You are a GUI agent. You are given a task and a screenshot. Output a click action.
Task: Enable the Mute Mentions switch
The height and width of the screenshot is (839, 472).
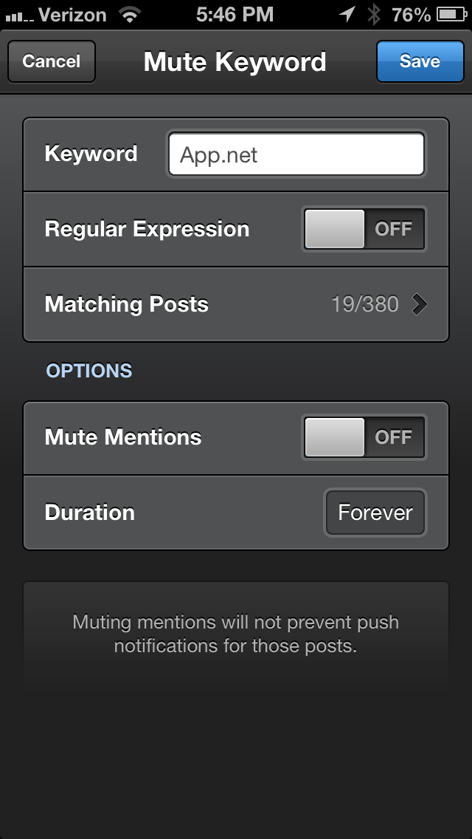tap(364, 437)
